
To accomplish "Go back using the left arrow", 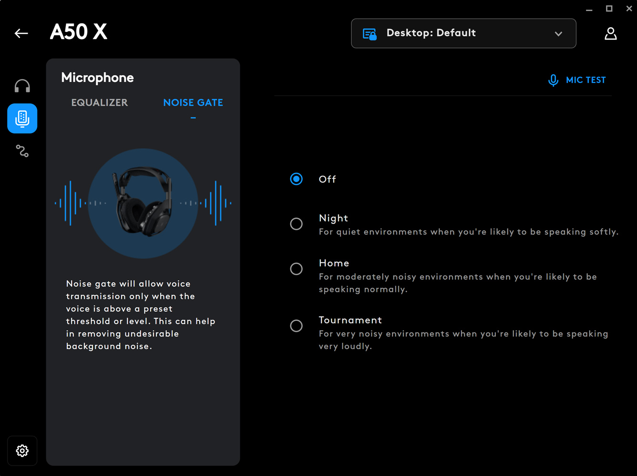I will pyautogui.click(x=21, y=33).
